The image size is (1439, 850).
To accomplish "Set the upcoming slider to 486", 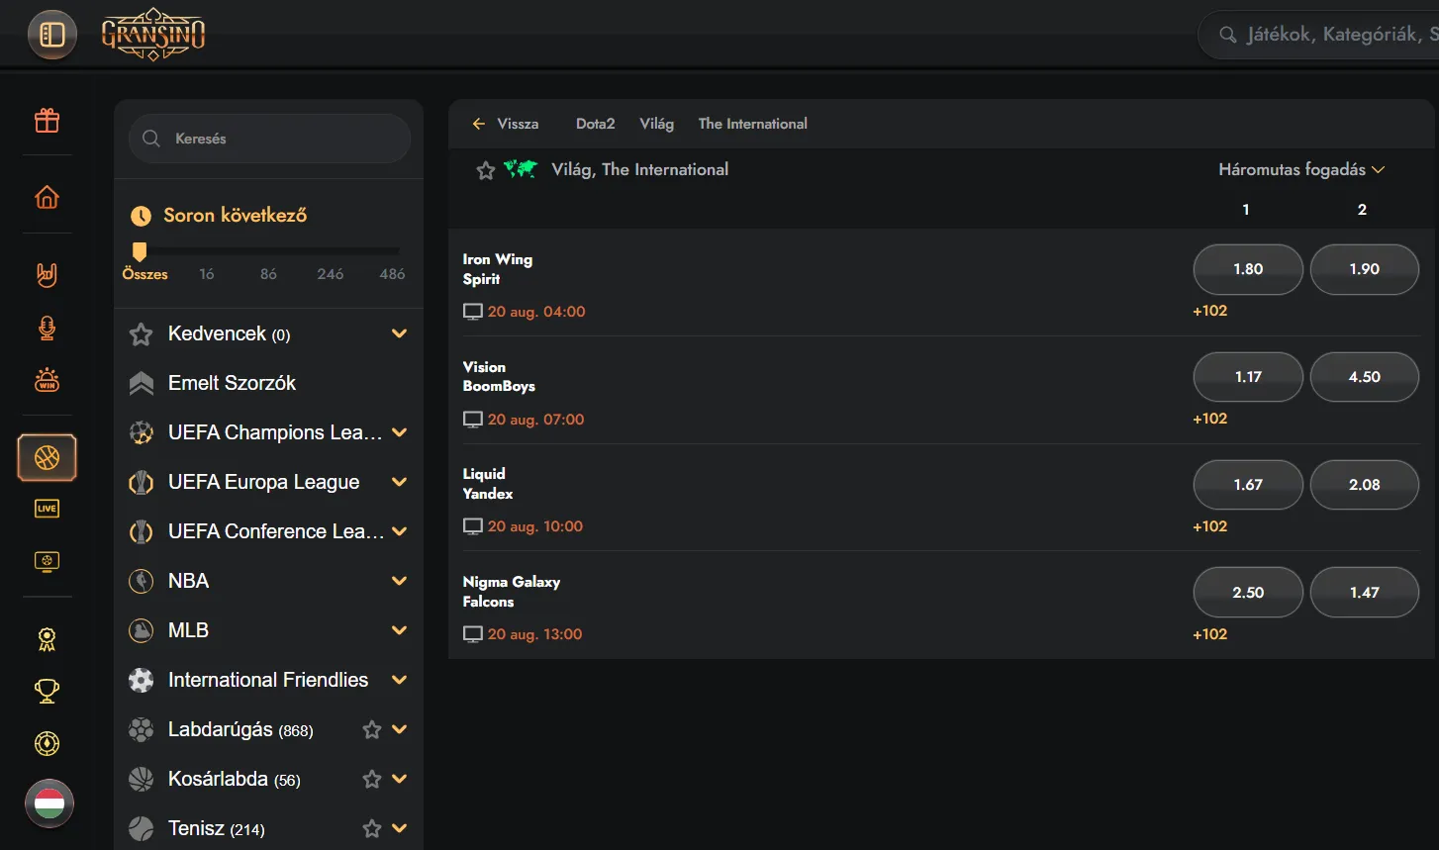I will (x=392, y=274).
